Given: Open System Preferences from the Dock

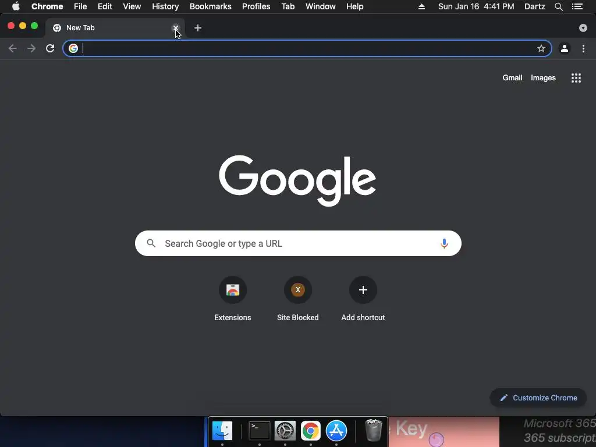Looking at the screenshot, I should pos(285,431).
